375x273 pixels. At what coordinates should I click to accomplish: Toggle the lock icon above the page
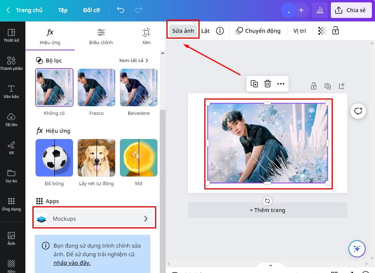(x=314, y=86)
